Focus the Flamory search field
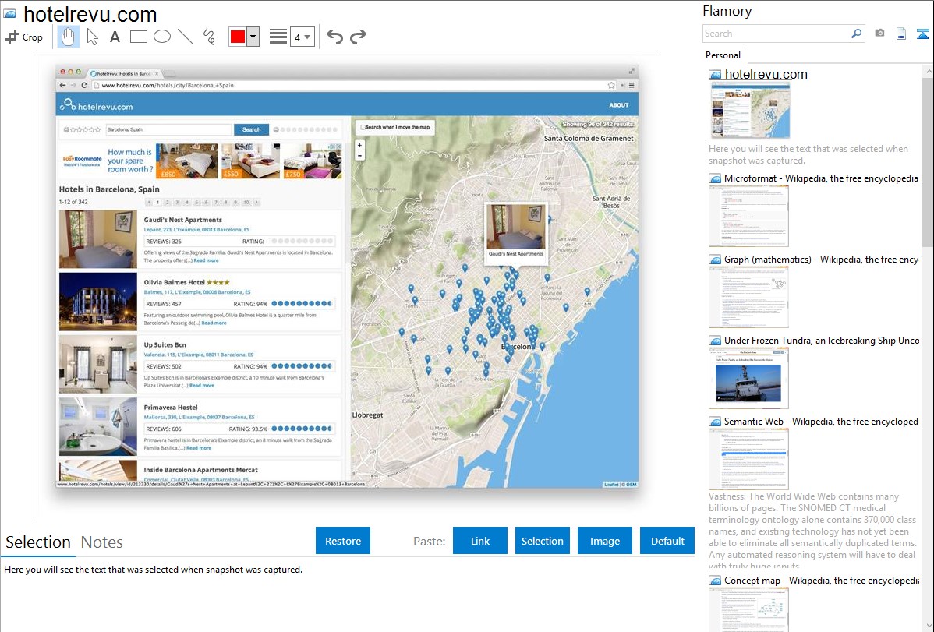This screenshot has height=632, width=934. point(777,34)
